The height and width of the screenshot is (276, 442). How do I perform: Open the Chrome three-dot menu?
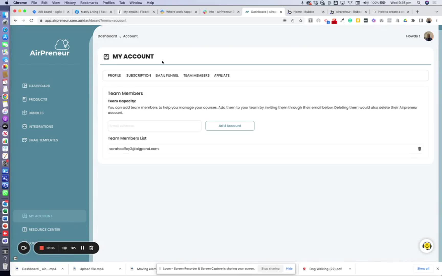pyautogui.click(x=437, y=20)
